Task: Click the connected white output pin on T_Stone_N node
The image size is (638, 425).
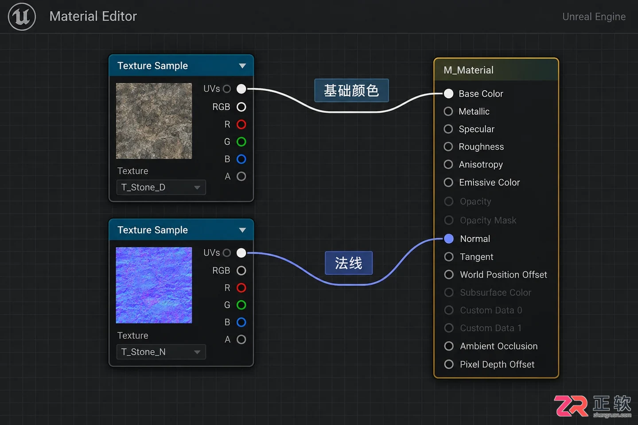Action: [x=241, y=253]
